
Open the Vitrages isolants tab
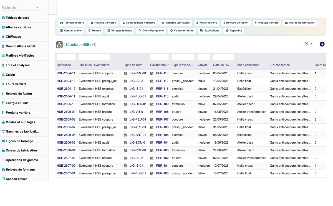[120, 30]
